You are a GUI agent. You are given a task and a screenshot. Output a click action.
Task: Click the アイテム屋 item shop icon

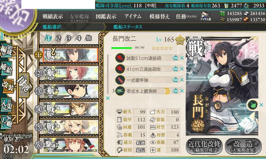point(206,16)
